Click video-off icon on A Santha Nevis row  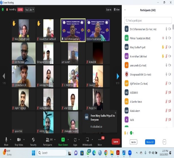(x=170, y=101)
